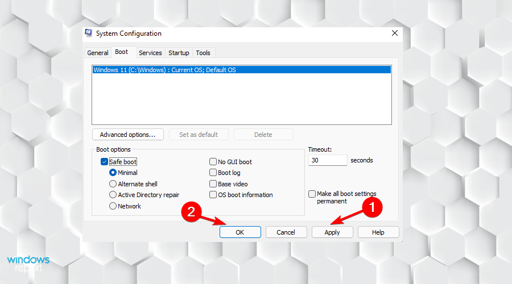Switch to the General tab
The image size is (512, 284).
point(98,53)
